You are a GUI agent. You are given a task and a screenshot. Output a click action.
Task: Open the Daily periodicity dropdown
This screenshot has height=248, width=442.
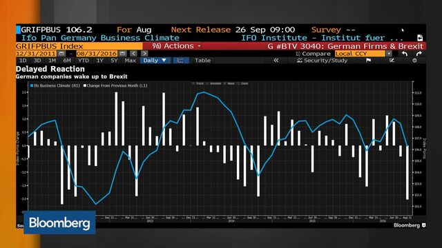pyautogui.click(x=155, y=61)
